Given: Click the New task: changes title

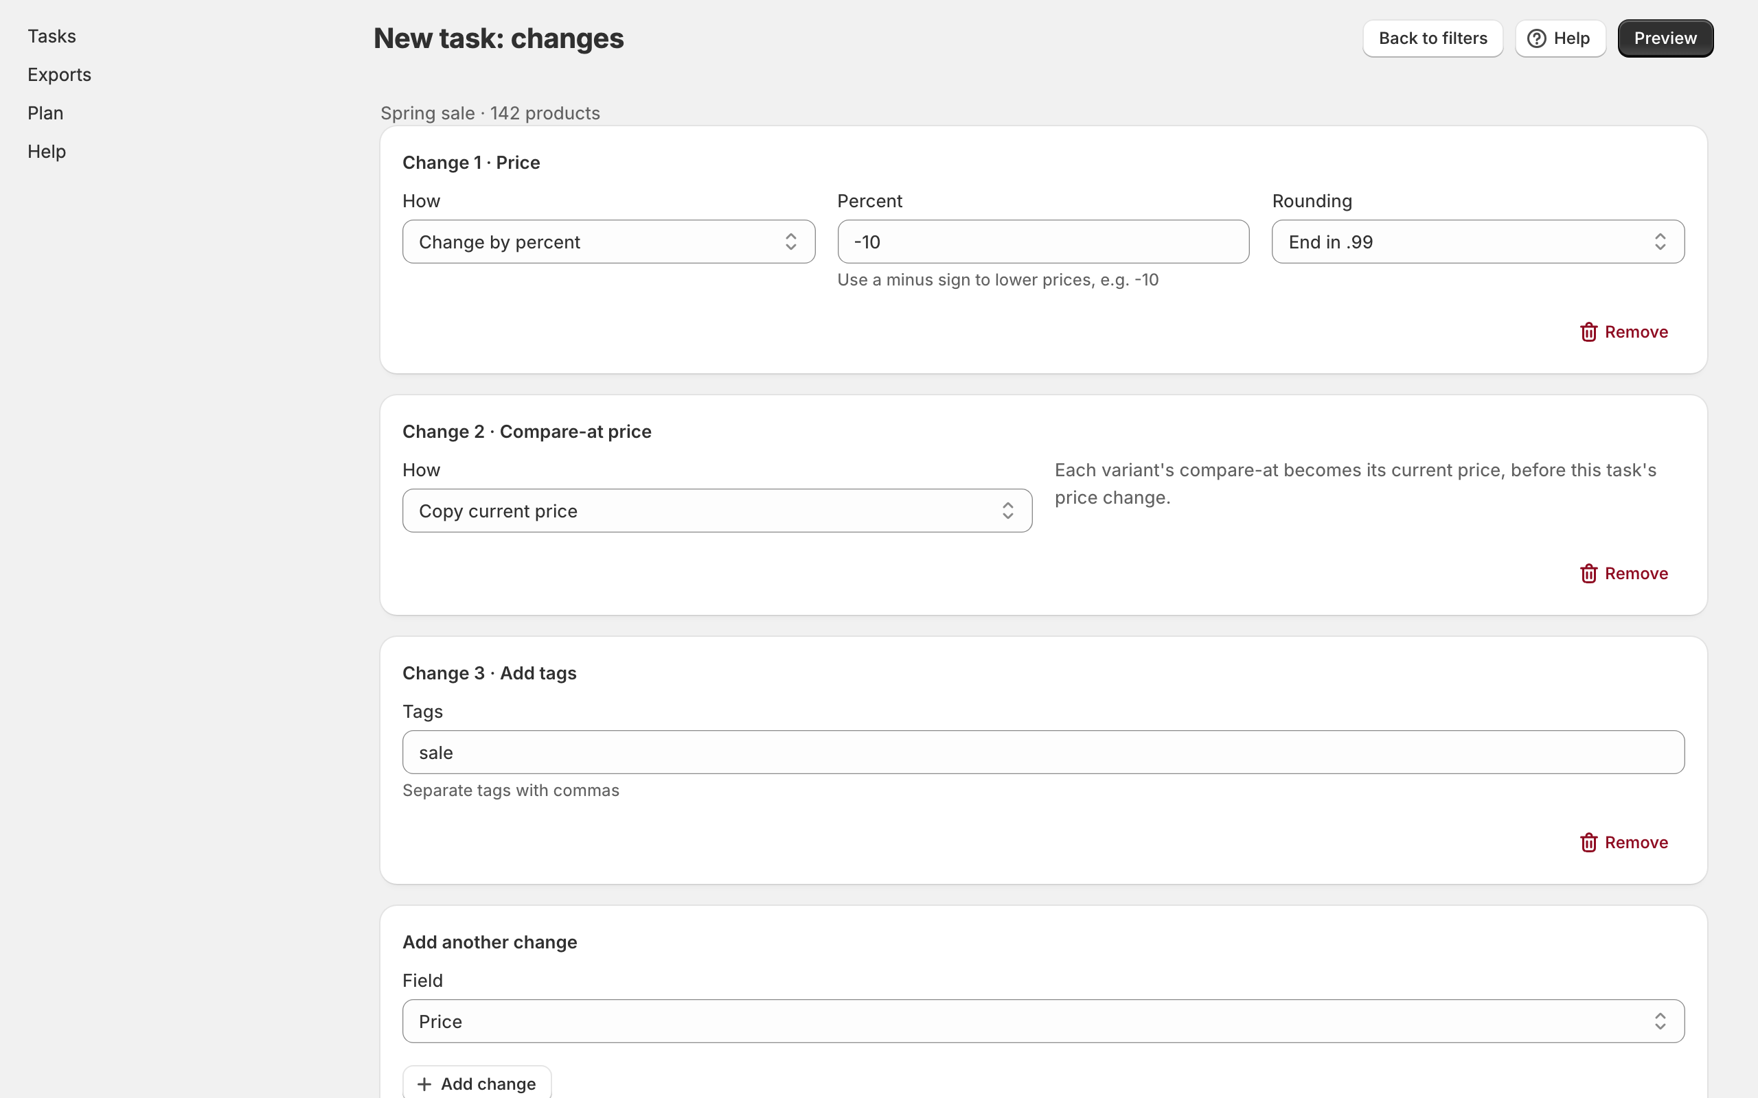Looking at the screenshot, I should [499, 38].
